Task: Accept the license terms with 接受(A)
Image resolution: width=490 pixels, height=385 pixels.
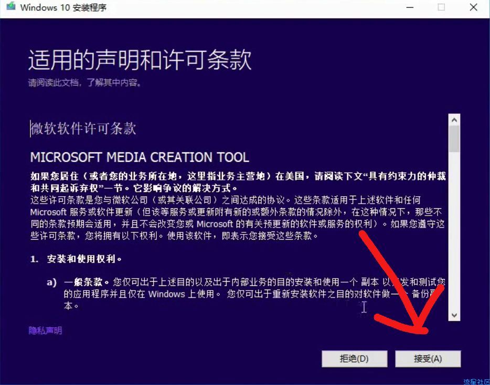Action: click(x=428, y=358)
